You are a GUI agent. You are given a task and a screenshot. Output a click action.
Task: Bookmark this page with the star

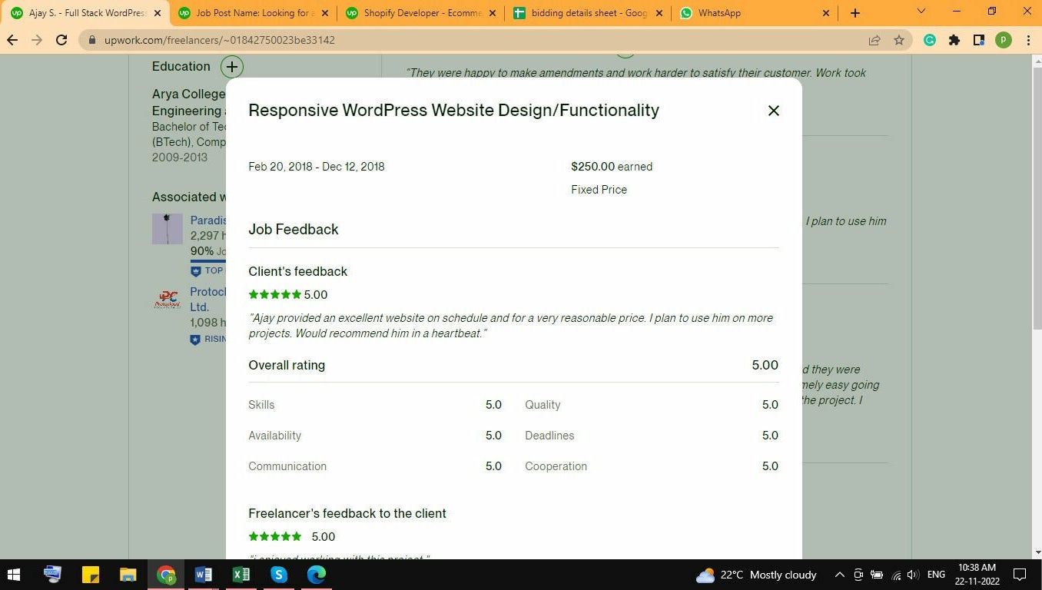coord(898,40)
